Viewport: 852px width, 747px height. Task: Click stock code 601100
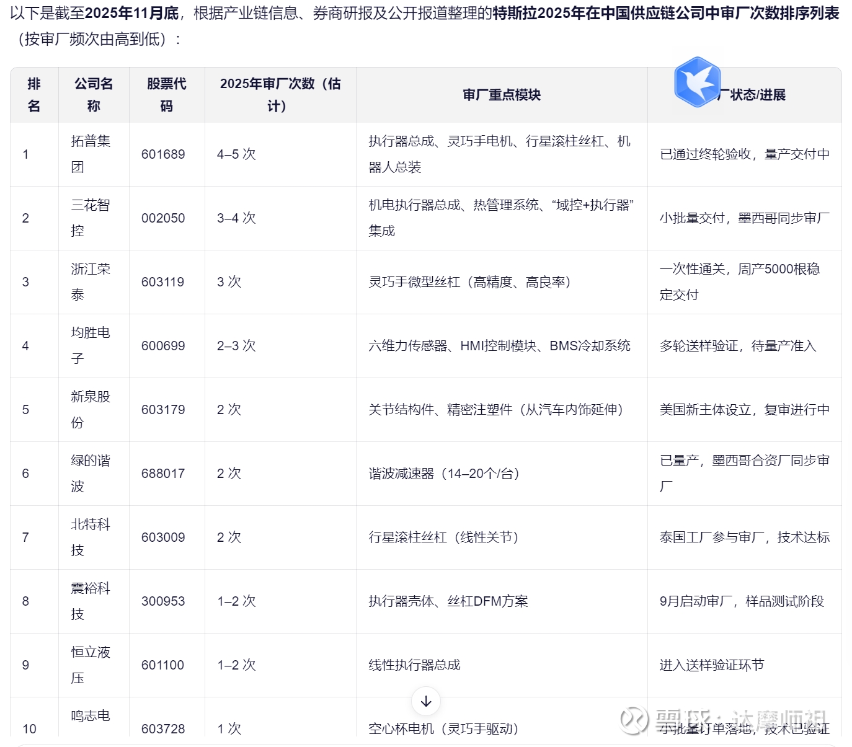(163, 665)
